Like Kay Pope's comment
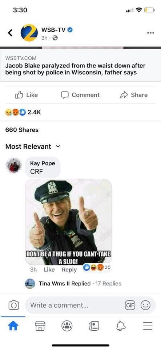The height and width of the screenshot is (350, 161). (x=49, y=269)
